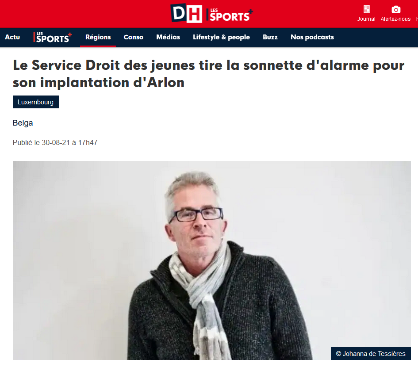
Task: Click the Johanna de Tessières photo credit
Action: click(371, 354)
